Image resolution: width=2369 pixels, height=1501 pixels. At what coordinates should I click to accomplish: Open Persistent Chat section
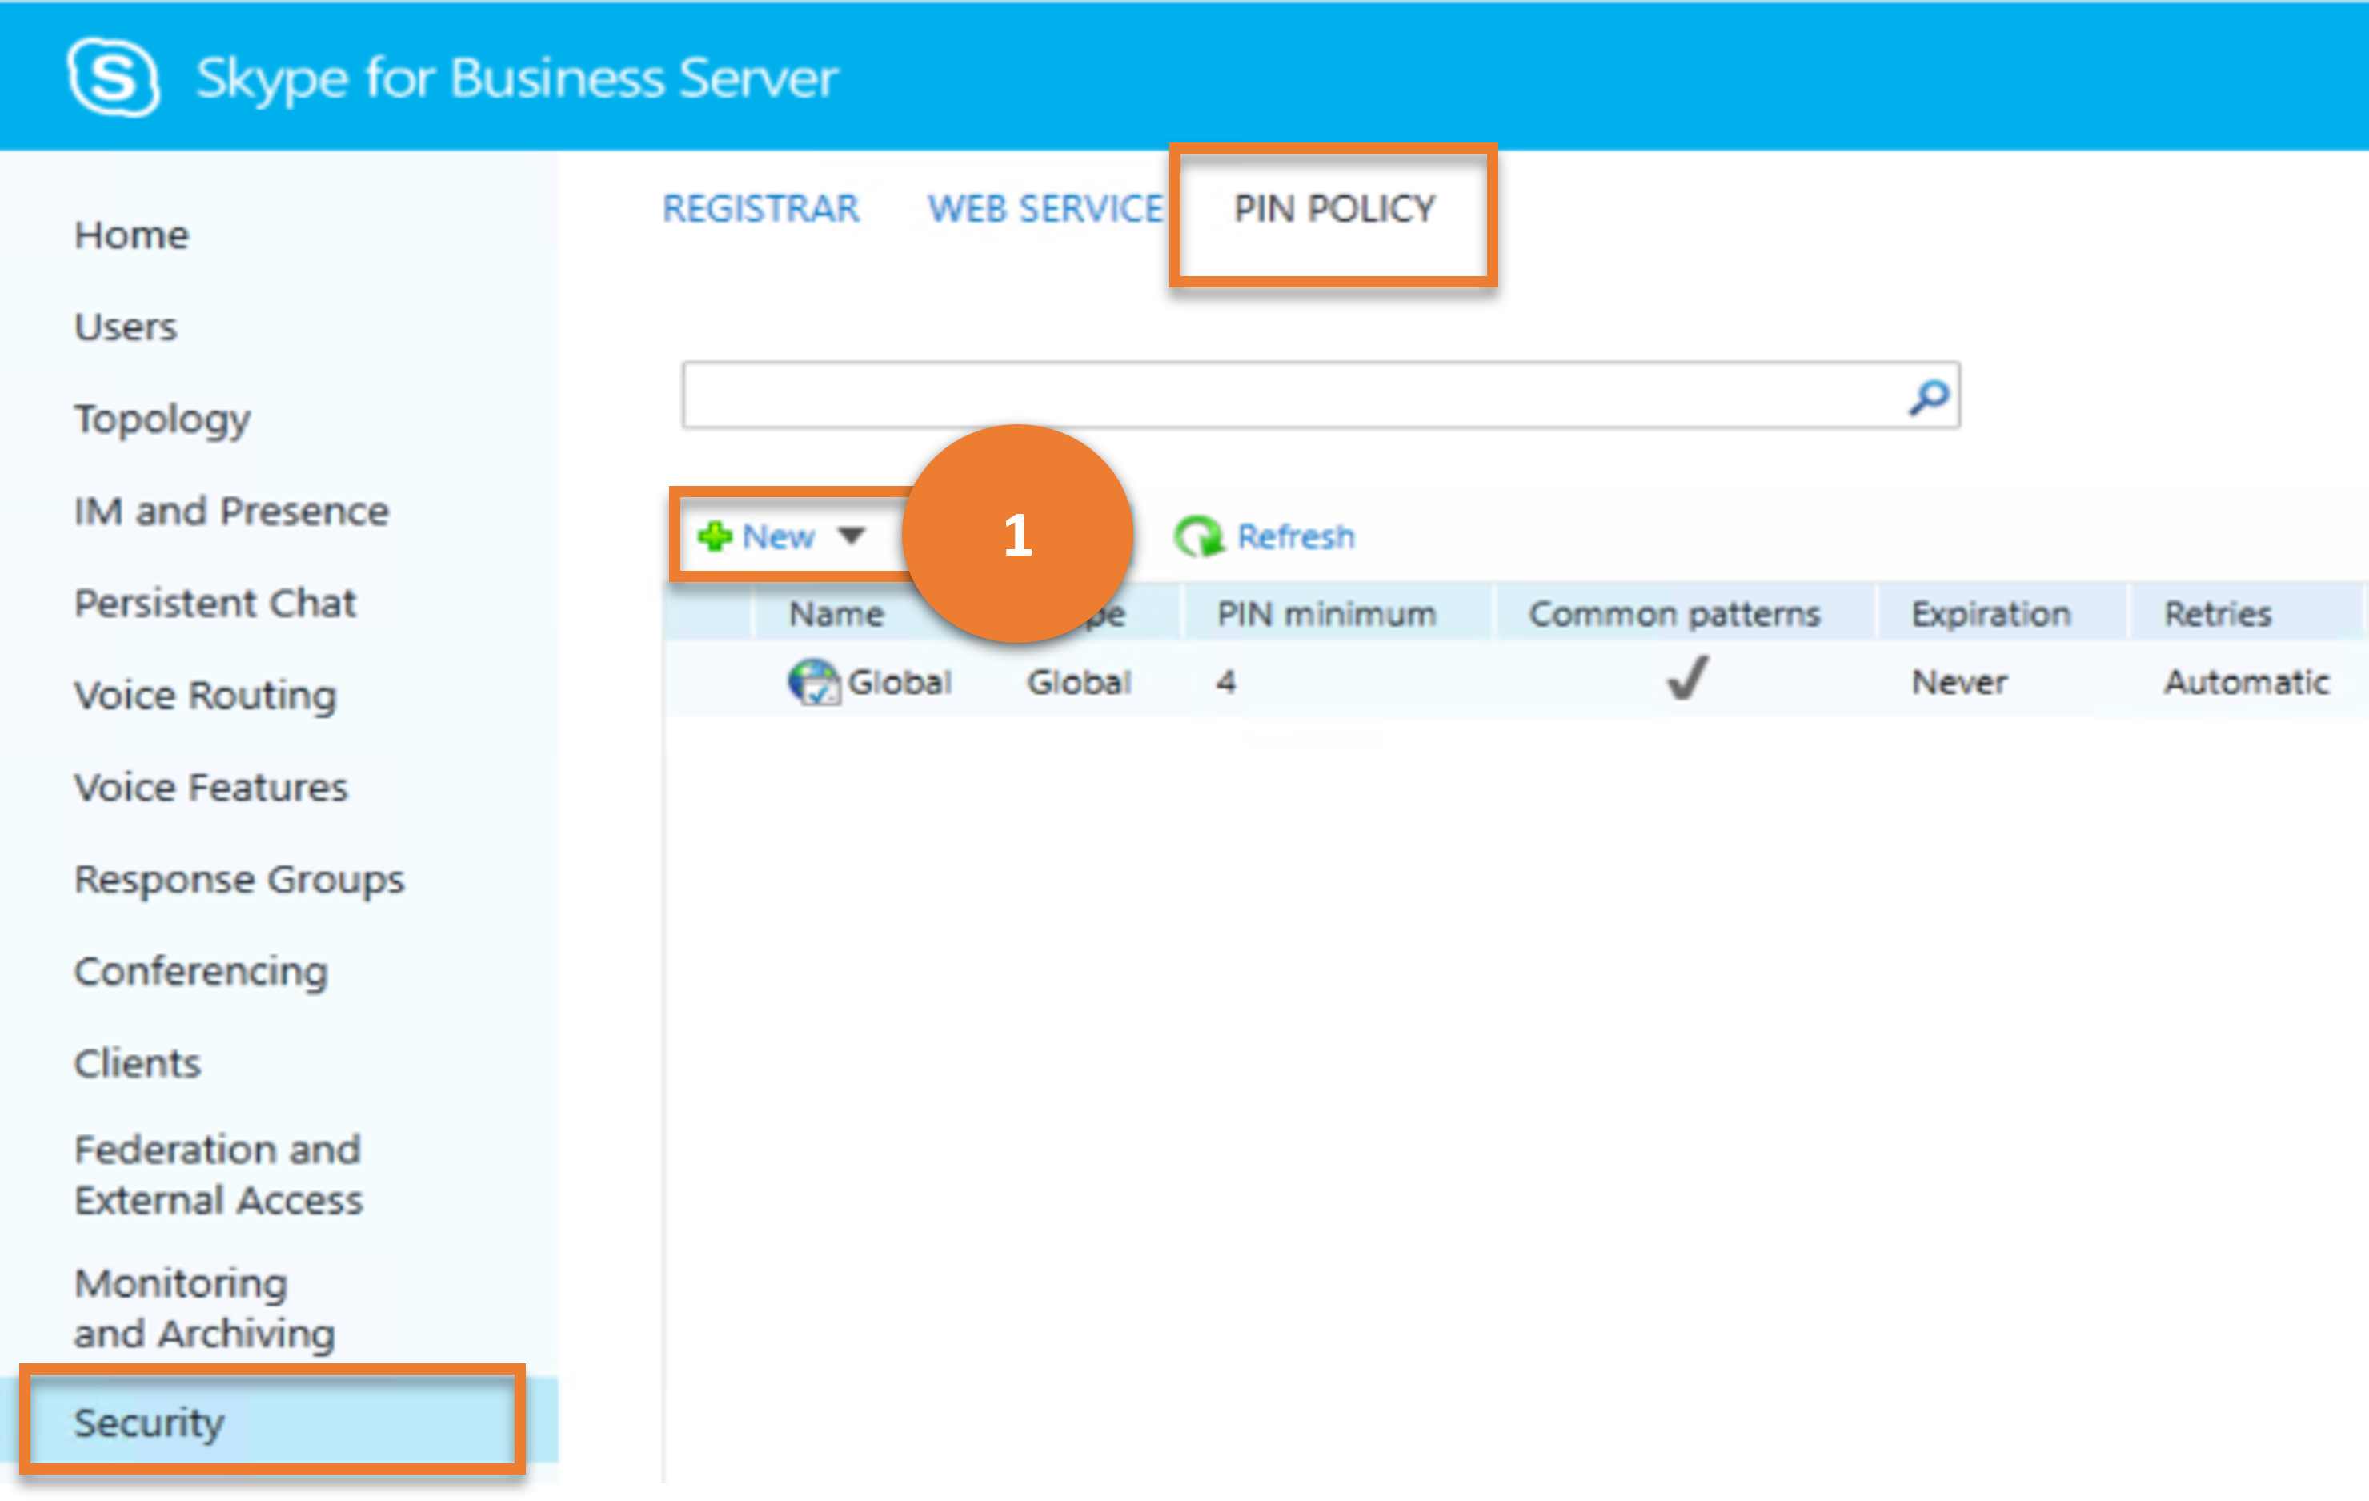tap(215, 602)
